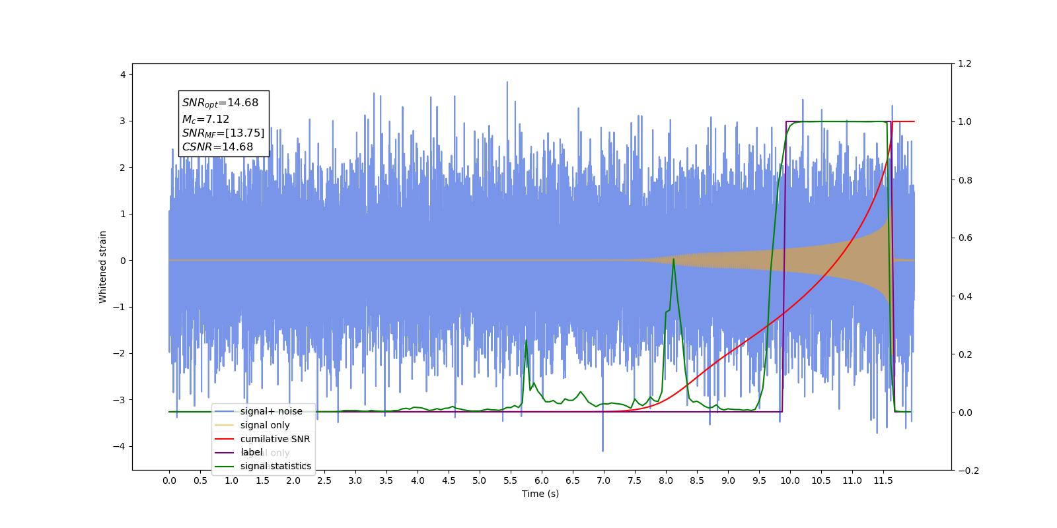Viewport: 1057px width, 528px height.
Task: Click x-axis tick label 0.0
Action: (x=169, y=480)
